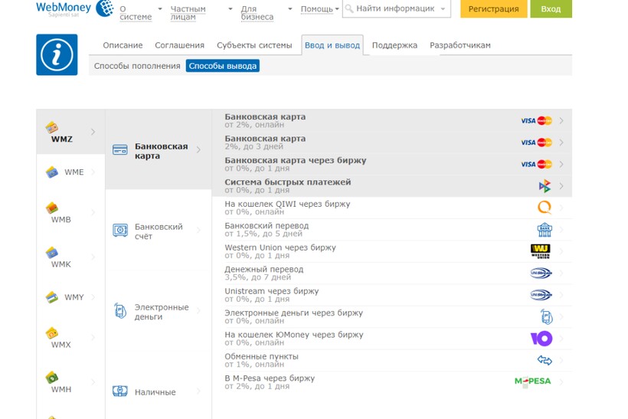Viewport: 628px width, 419px height.
Task: Open the 'Помощь' dropdown menu
Action: pyautogui.click(x=319, y=9)
